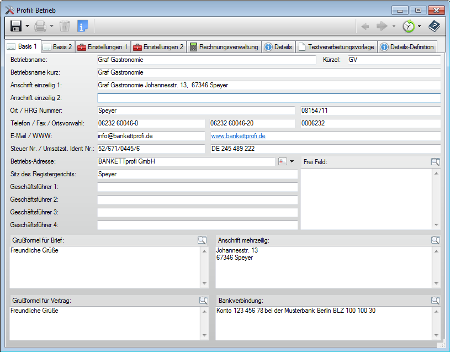The height and width of the screenshot is (352, 450).
Task: Expand the clock icon dropdown arrow
Action: [x=419, y=27]
